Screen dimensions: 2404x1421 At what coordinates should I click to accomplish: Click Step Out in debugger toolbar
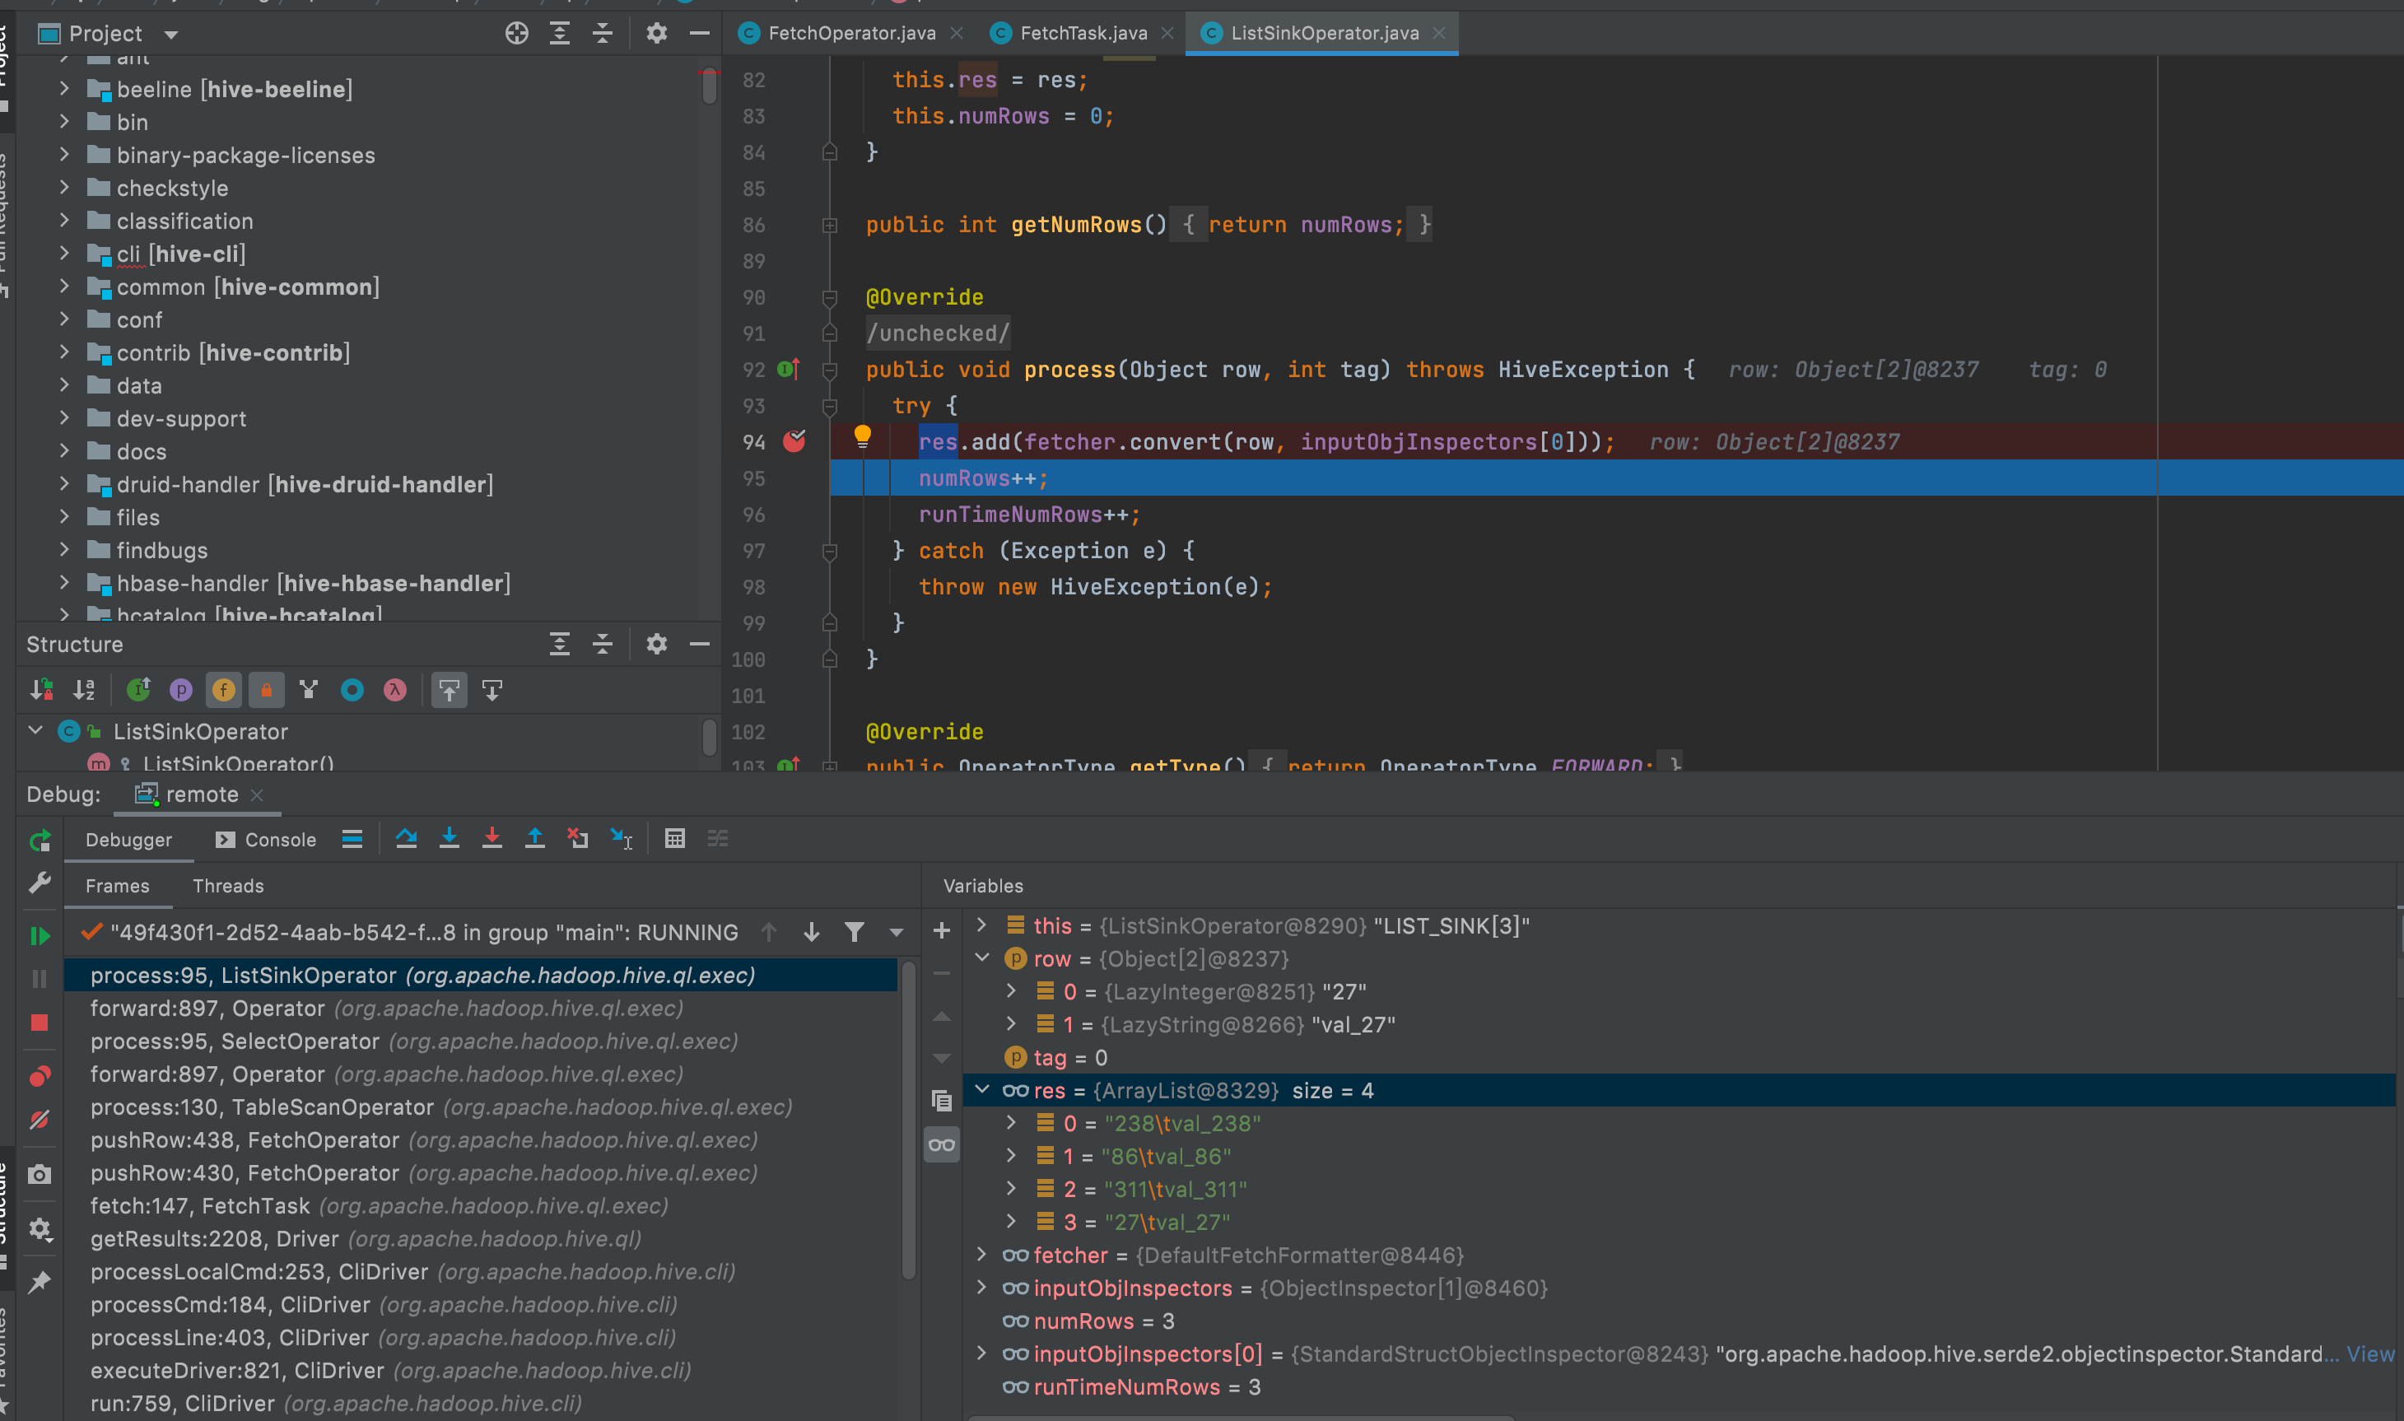(535, 839)
